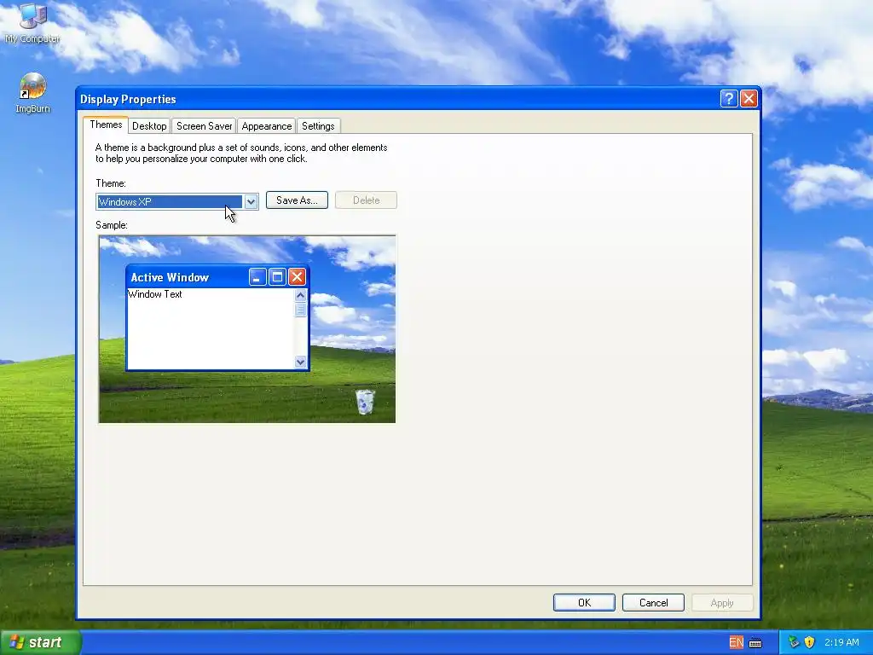
Task: Confirm with the OK button
Action: [x=584, y=603]
